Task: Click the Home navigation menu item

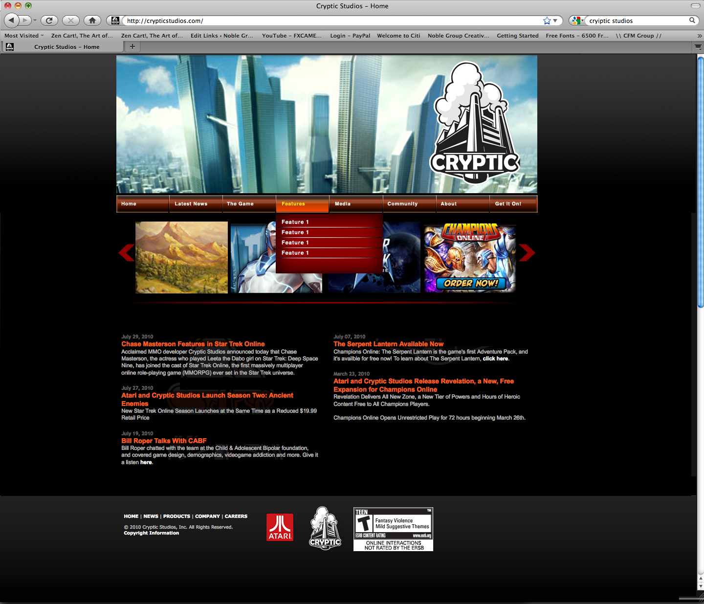Action: pyautogui.click(x=143, y=204)
